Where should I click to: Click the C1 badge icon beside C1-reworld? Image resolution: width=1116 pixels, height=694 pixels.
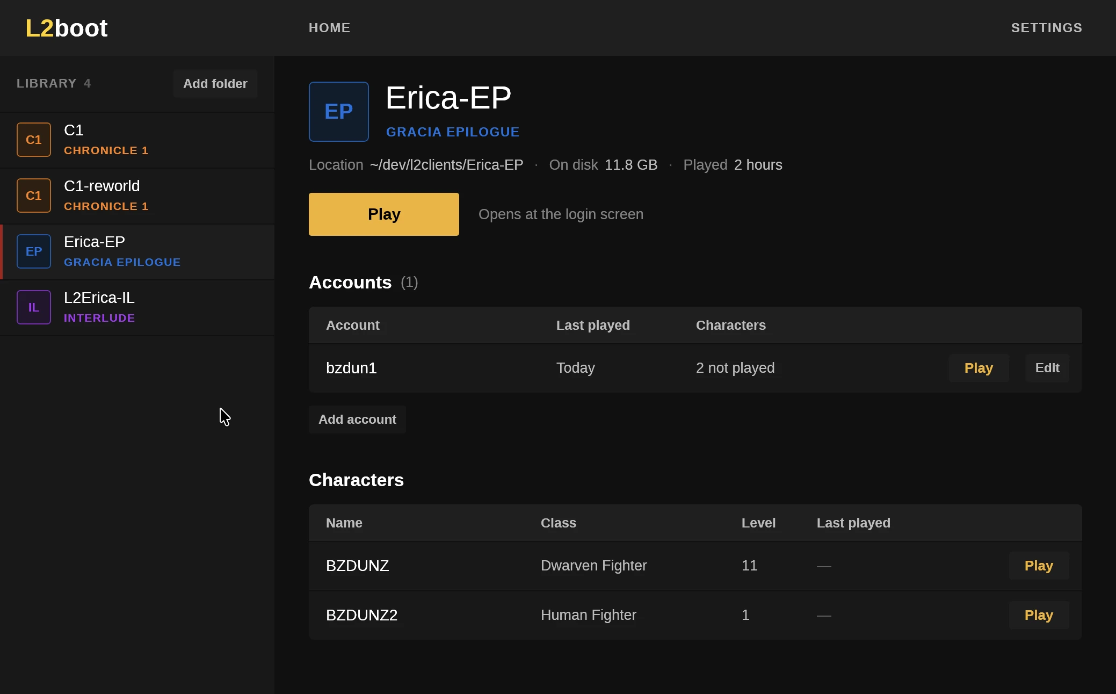point(34,196)
